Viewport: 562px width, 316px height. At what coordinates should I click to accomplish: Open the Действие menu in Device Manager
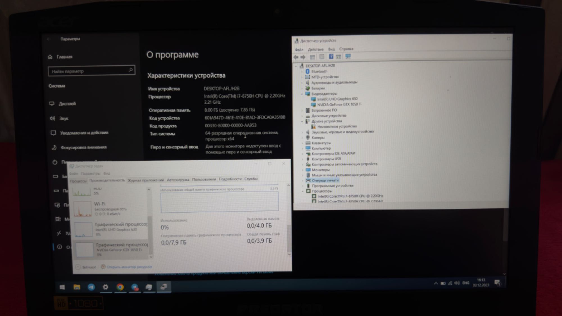(x=316, y=49)
